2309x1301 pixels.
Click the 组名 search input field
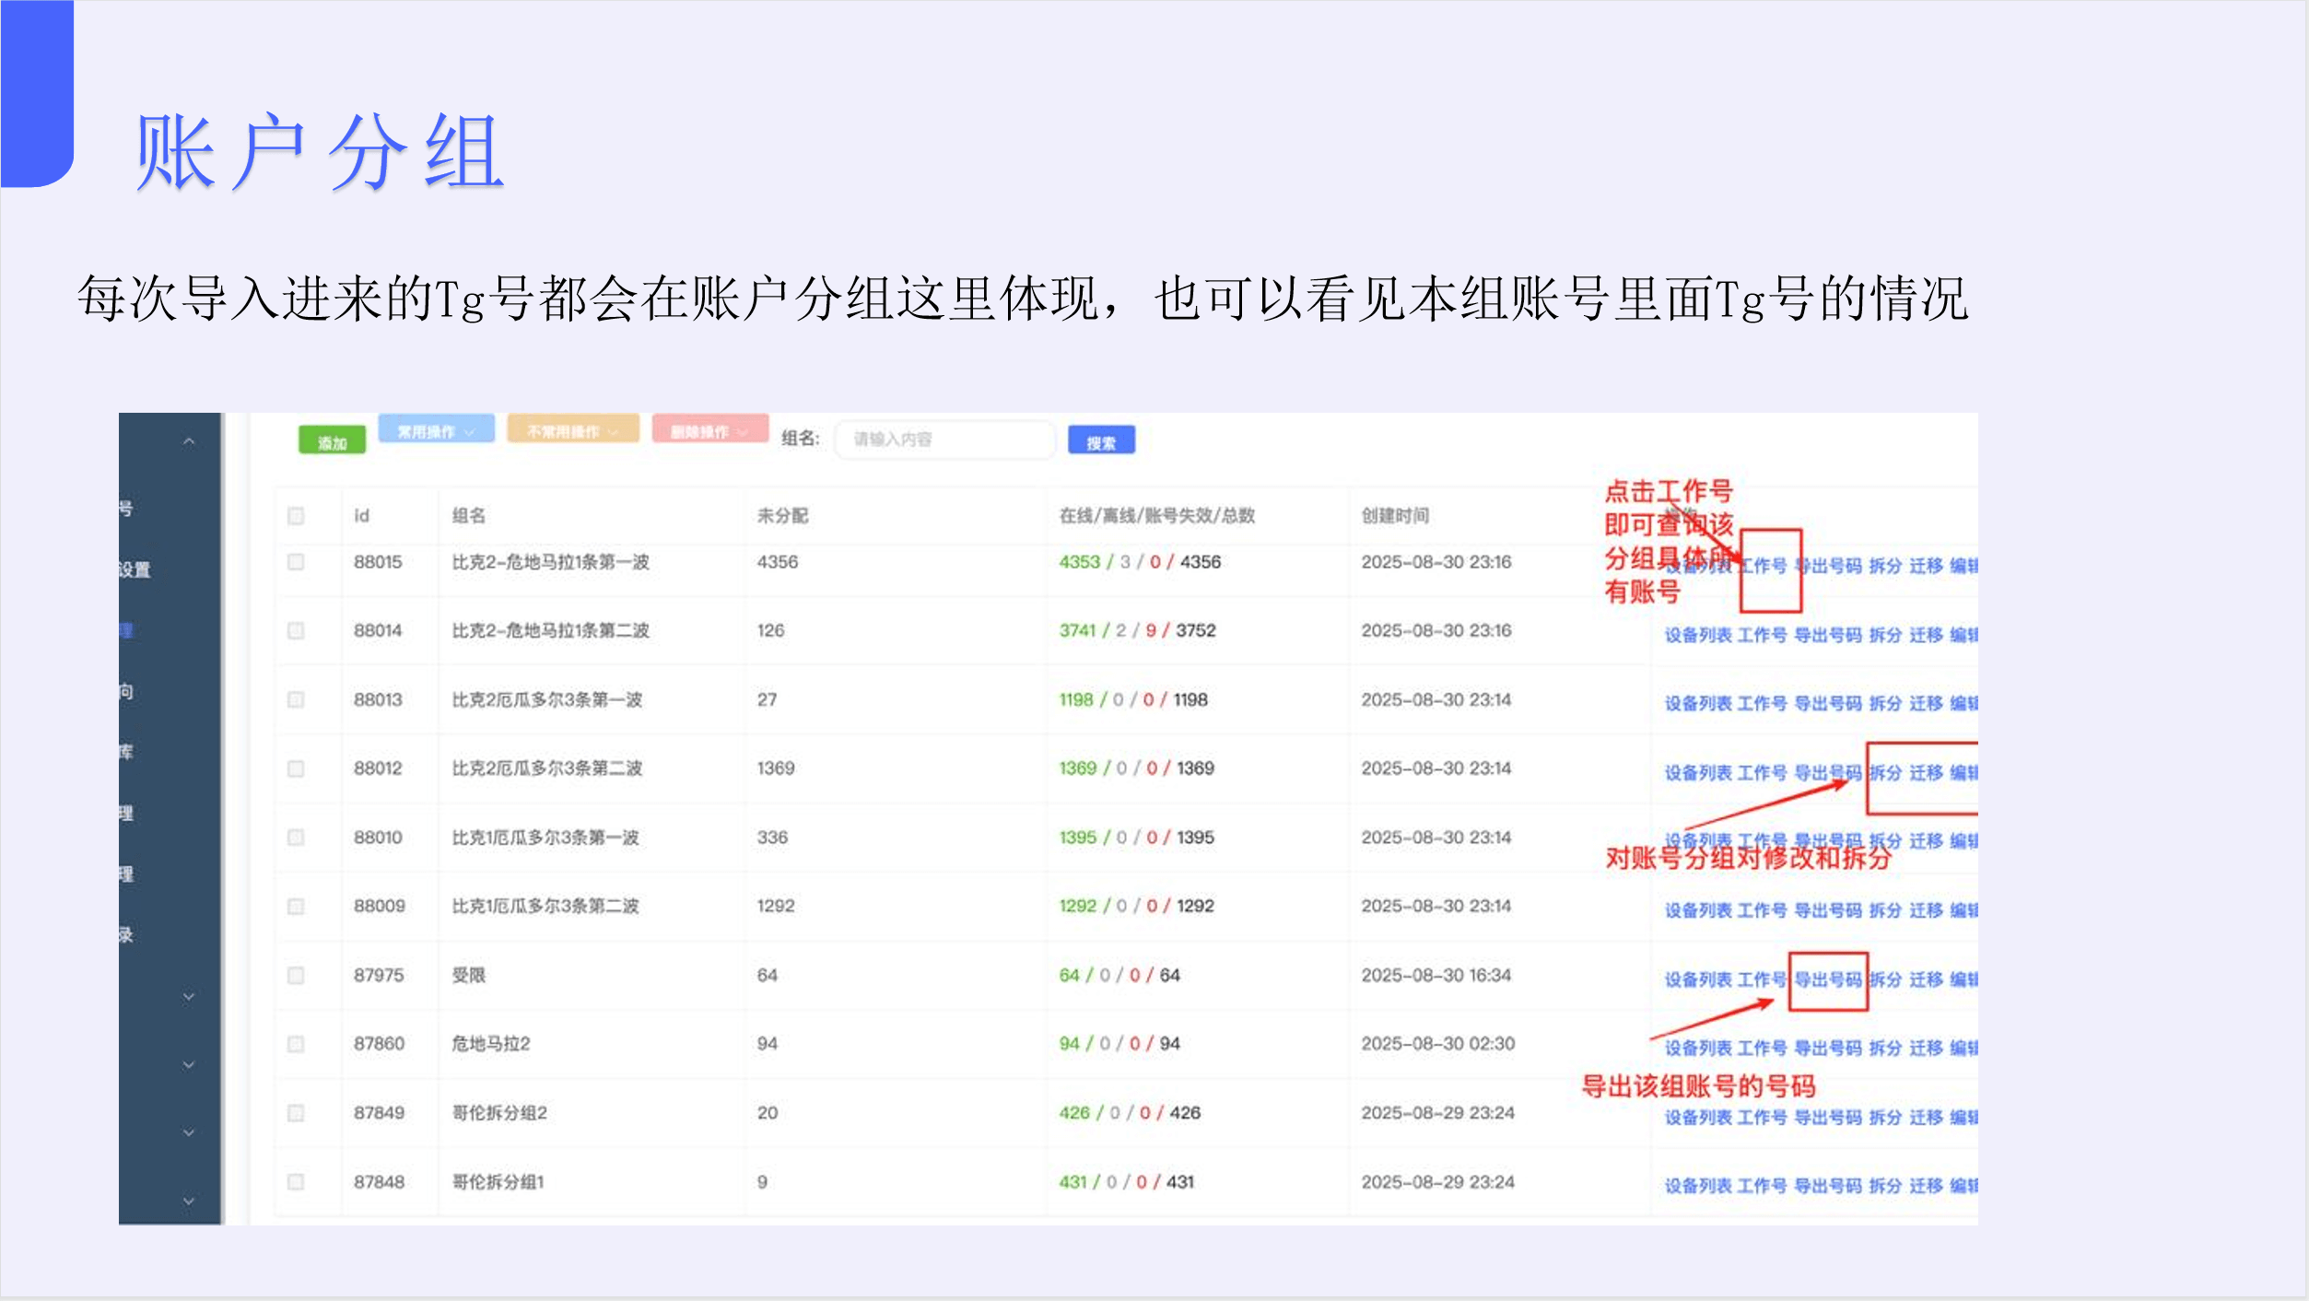(944, 440)
